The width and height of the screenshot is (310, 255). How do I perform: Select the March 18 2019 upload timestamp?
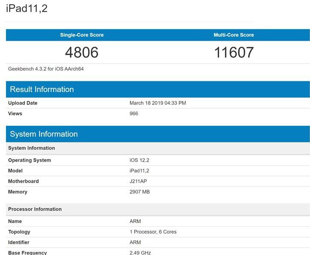157,103
